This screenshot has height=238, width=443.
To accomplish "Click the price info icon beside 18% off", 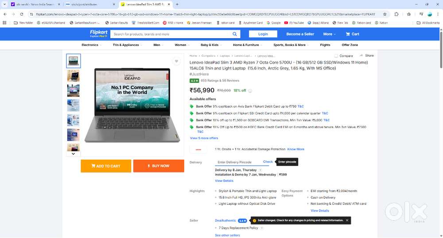I will click(x=250, y=91).
